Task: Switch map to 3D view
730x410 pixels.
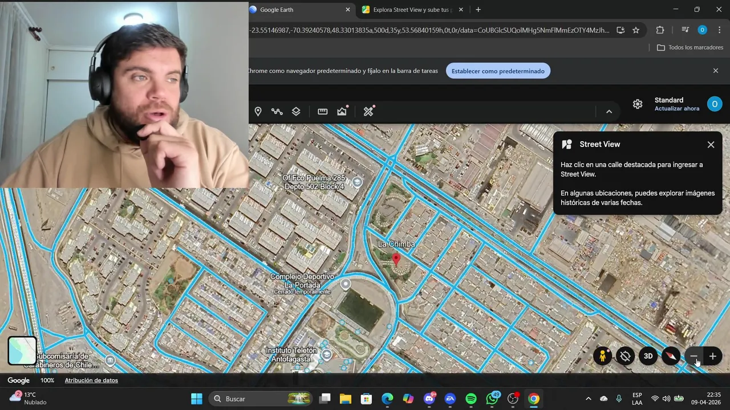Action: click(648, 356)
